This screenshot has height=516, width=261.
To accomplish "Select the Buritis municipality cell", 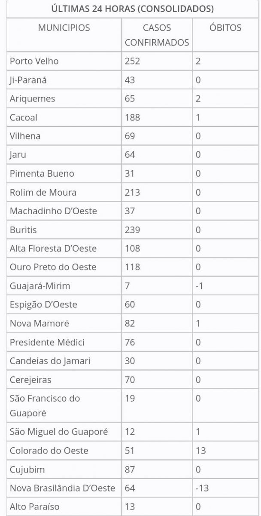I will point(23,230).
